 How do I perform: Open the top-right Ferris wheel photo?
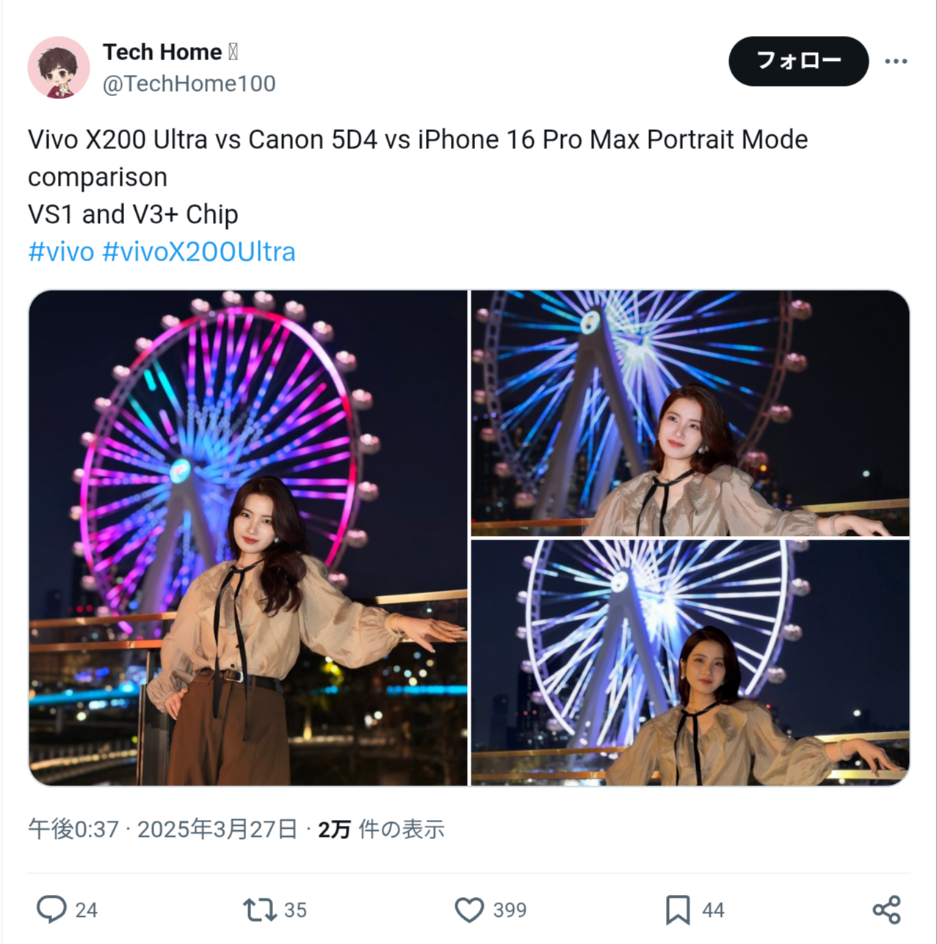coord(690,413)
